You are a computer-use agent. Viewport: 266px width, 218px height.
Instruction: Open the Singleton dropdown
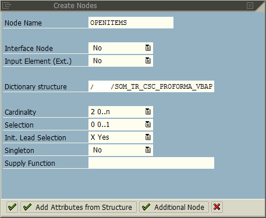tap(148, 150)
